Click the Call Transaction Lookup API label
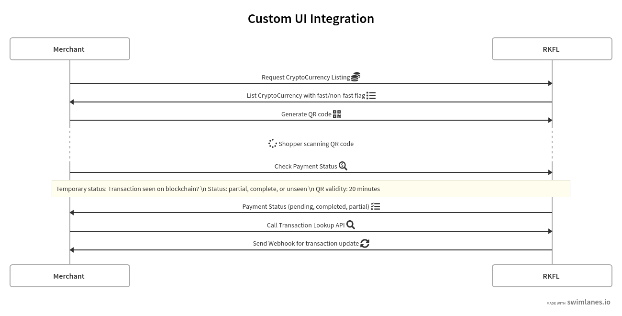 (306, 225)
